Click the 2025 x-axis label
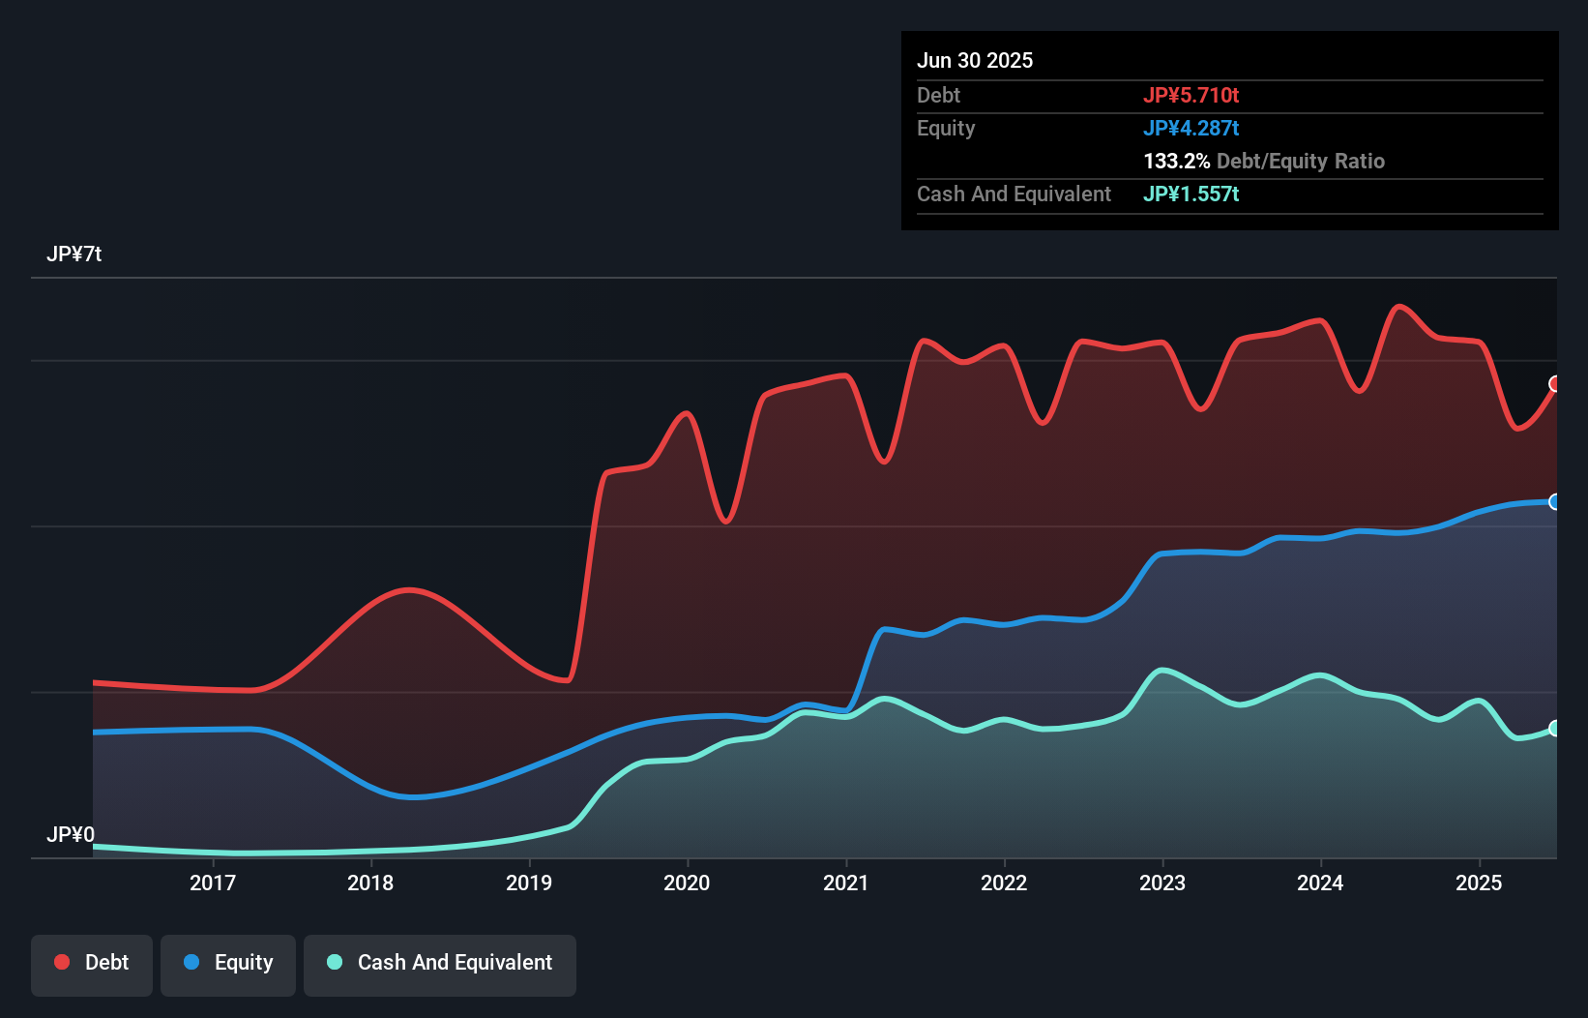Screen dimensions: 1588x1018 point(1479,883)
